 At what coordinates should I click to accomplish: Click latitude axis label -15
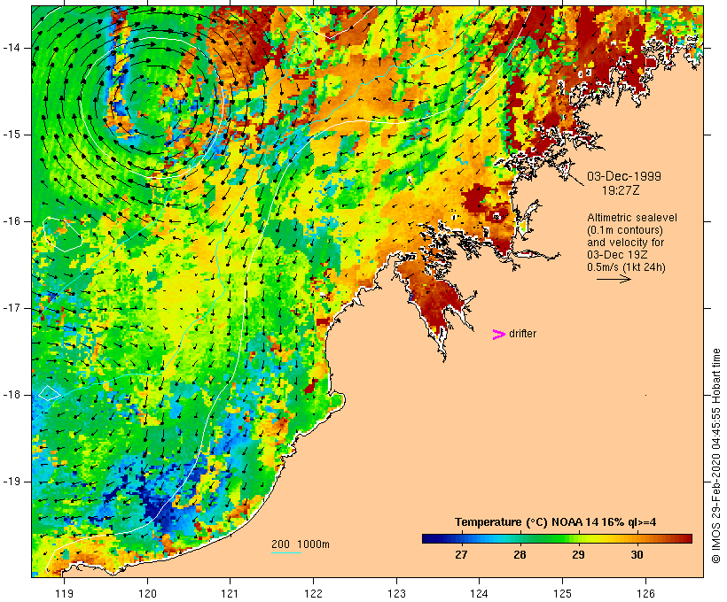pos(12,135)
